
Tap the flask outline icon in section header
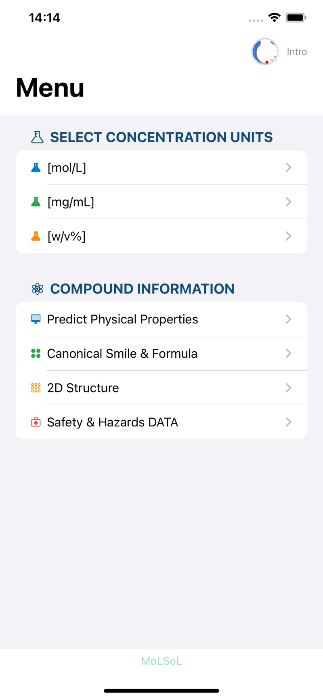coord(37,137)
